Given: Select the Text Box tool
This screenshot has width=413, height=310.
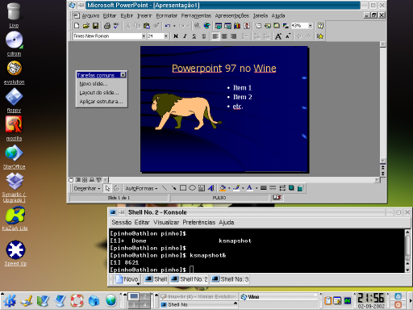Looking at the screenshot, I should pyautogui.click(x=202, y=188).
